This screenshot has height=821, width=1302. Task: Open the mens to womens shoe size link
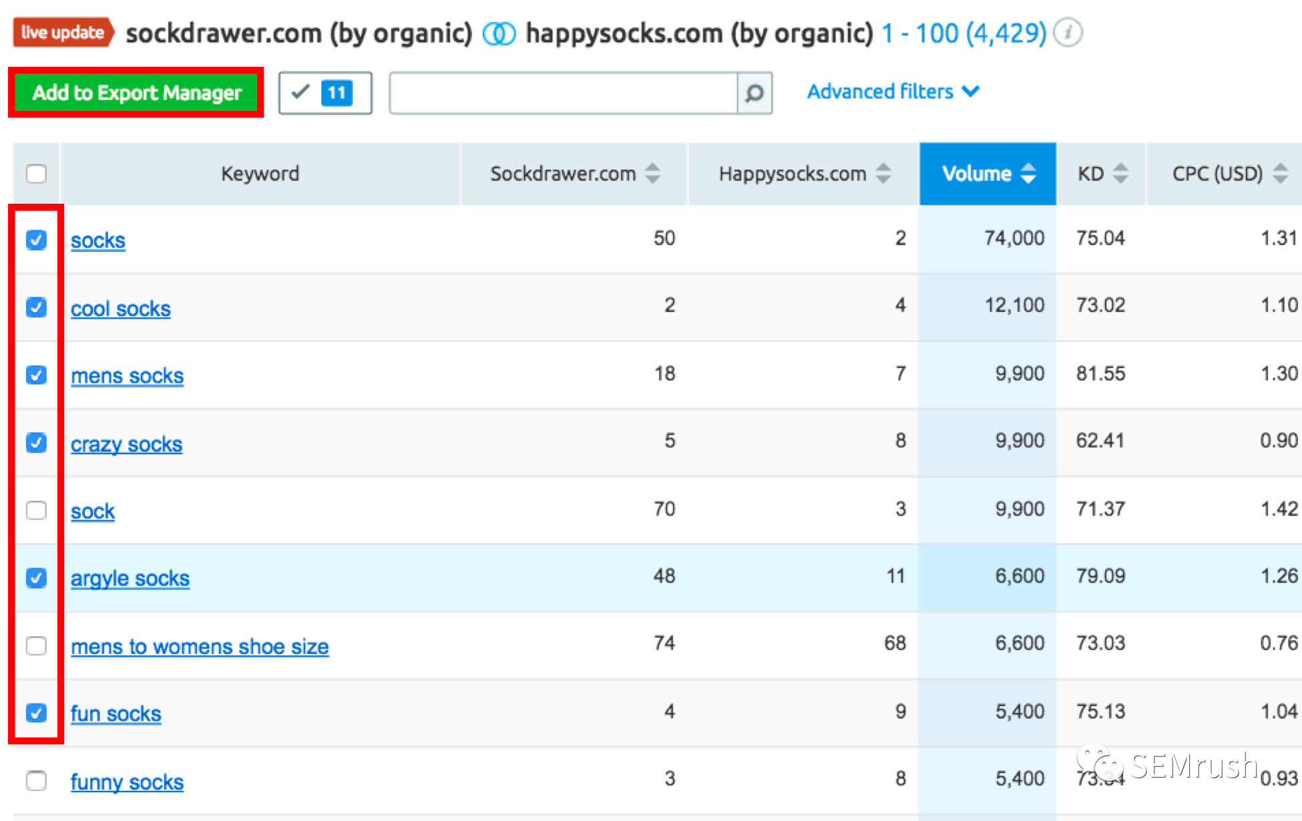coord(200,647)
